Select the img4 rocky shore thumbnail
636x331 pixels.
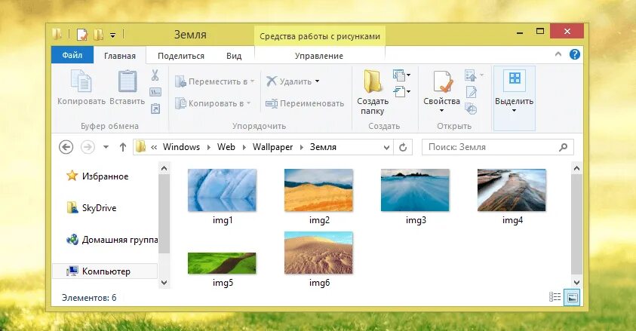512,191
